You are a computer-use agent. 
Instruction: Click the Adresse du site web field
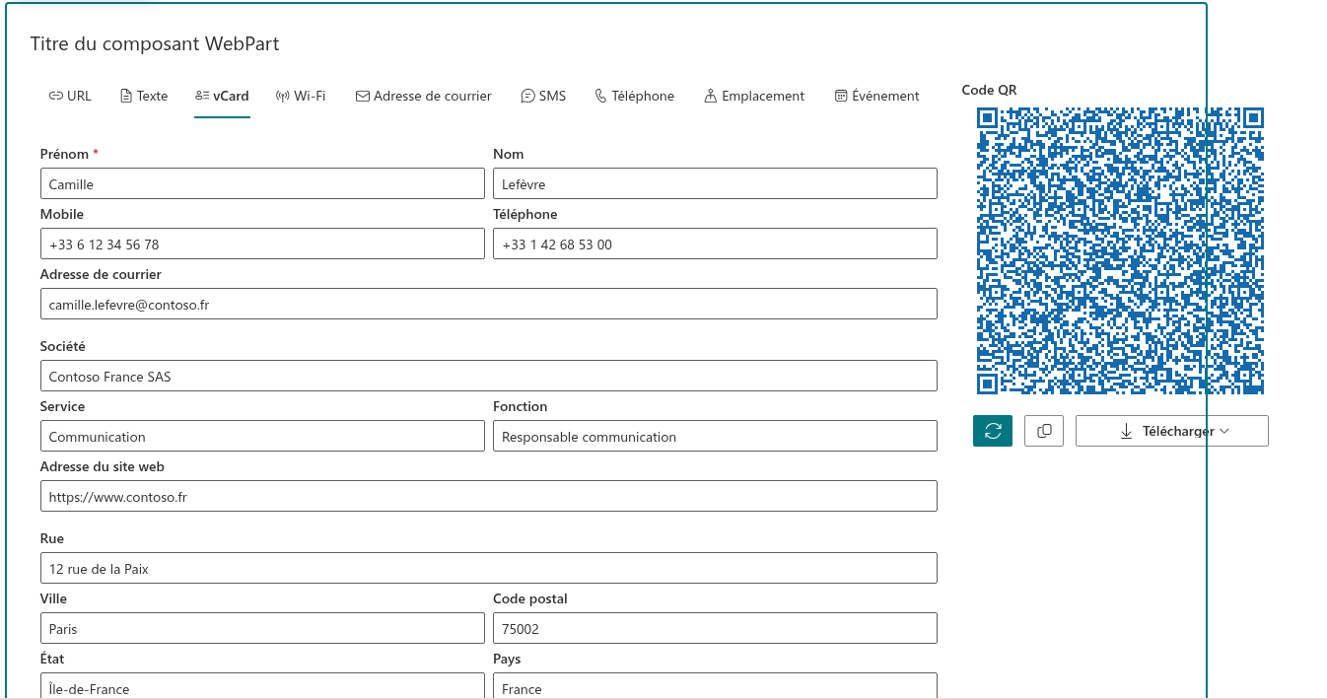[x=489, y=497]
